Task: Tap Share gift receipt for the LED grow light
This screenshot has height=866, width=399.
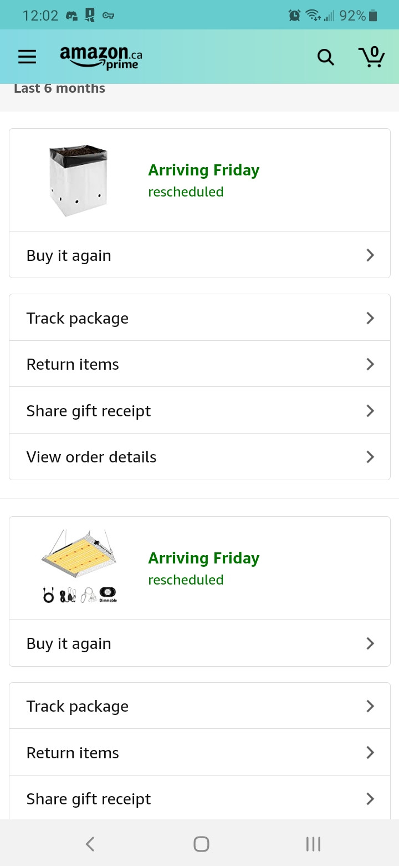Action: point(89,799)
